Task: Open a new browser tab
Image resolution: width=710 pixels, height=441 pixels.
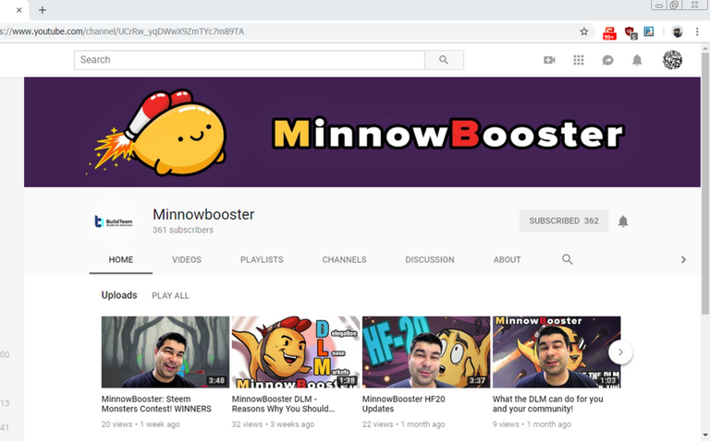Action: (43, 10)
